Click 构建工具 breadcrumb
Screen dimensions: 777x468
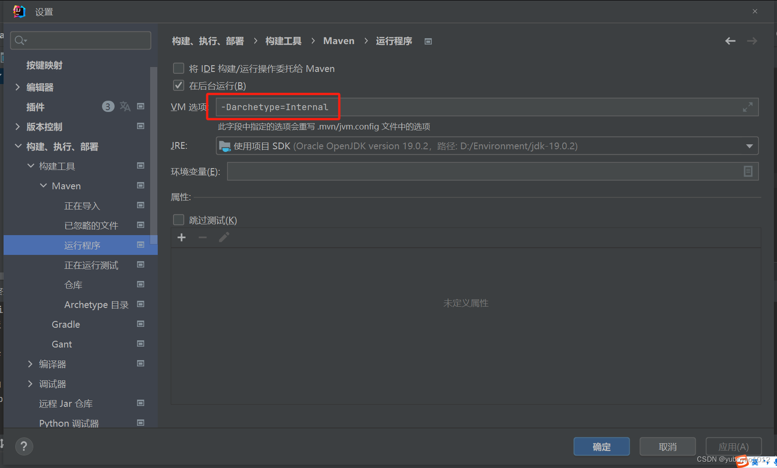[283, 41]
